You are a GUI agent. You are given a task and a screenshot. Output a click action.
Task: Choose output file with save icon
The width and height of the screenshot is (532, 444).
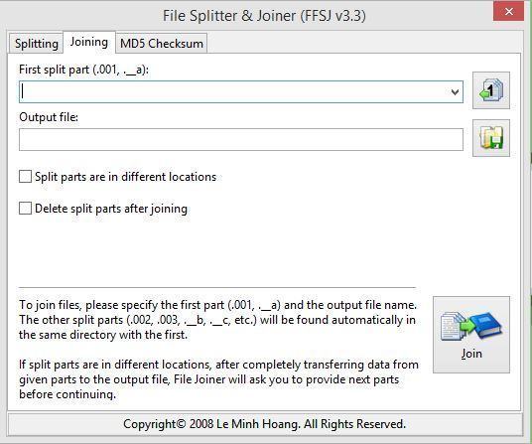click(x=491, y=138)
